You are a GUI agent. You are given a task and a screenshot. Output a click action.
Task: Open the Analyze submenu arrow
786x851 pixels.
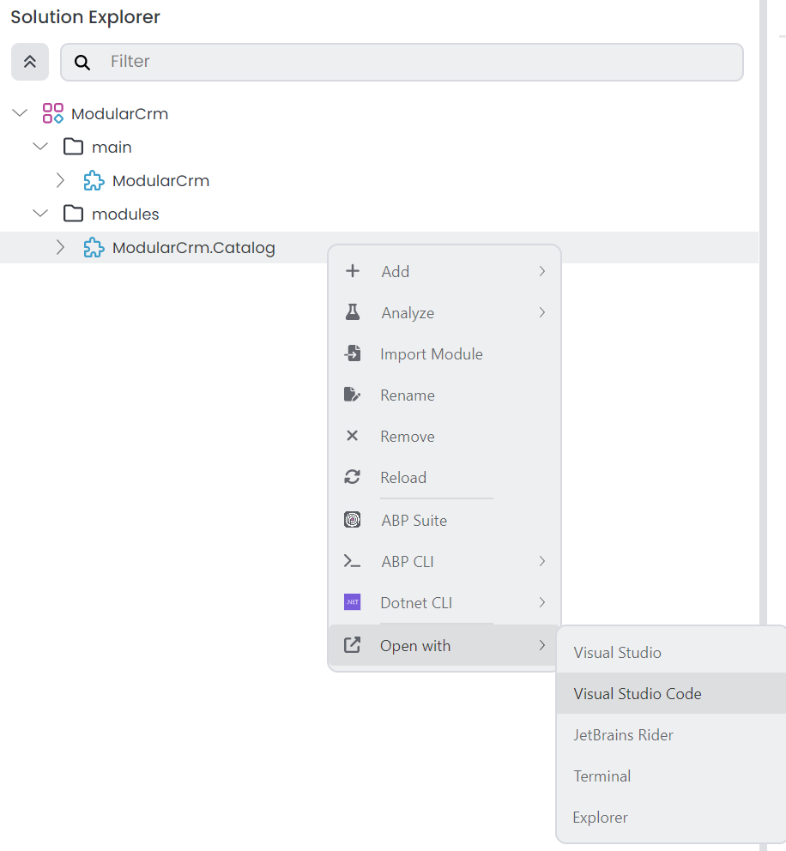[541, 312]
